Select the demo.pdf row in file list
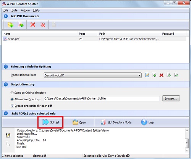The width and height of the screenshot is (191, 159). click(x=94, y=39)
